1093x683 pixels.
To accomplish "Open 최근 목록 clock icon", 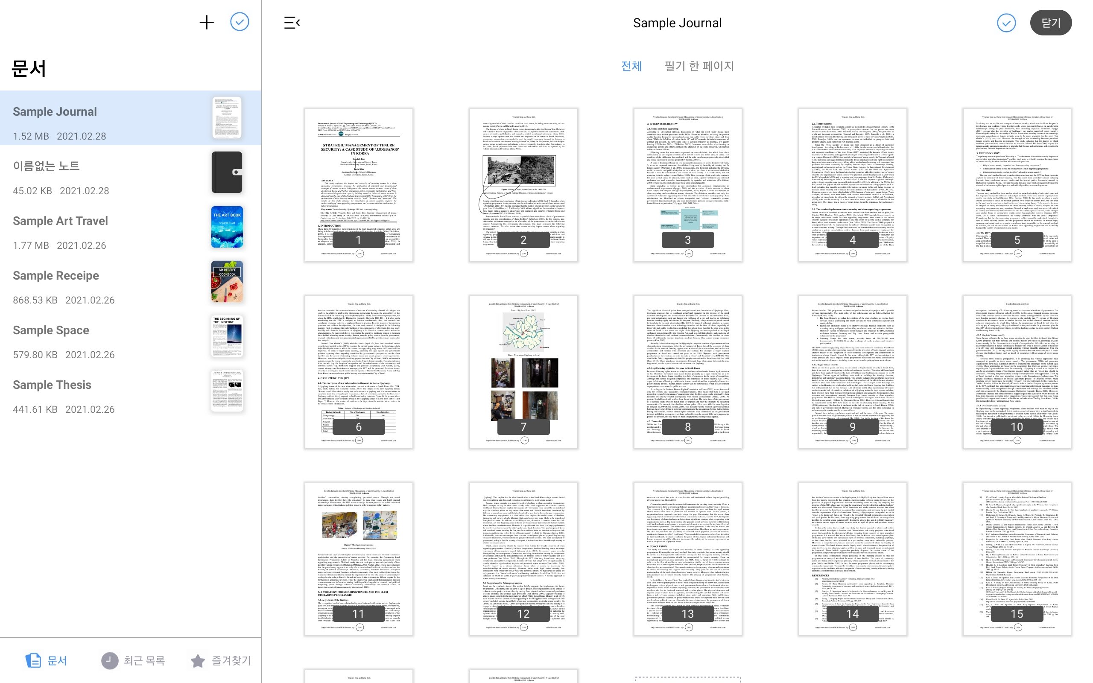I will [x=110, y=660].
